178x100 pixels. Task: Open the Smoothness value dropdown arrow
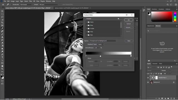pos(99,48)
